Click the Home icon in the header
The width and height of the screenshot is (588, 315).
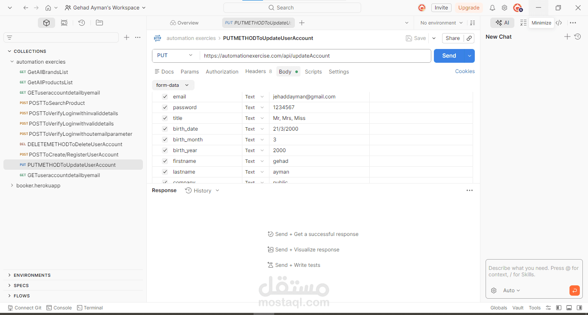[x=48, y=8]
